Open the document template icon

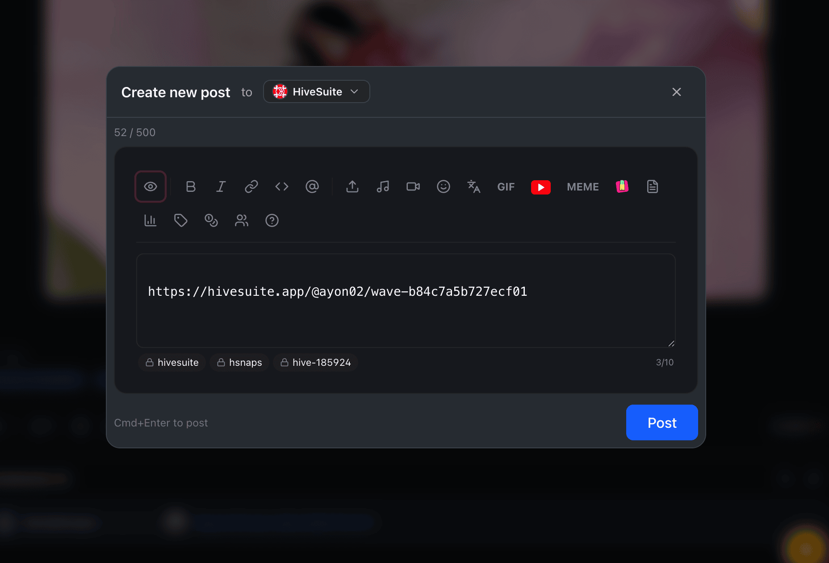(653, 186)
